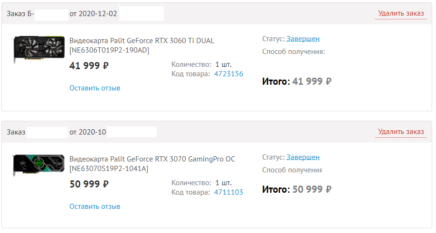Image resolution: width=436 pixels, height=233 pixels.
Task: Click the 41 999 ₽ price under the RTX 3060 Ti title
Action: (89, 66)
